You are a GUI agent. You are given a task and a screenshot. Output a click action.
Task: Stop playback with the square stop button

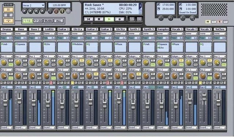pyautogui.click(x=99, y=19)
